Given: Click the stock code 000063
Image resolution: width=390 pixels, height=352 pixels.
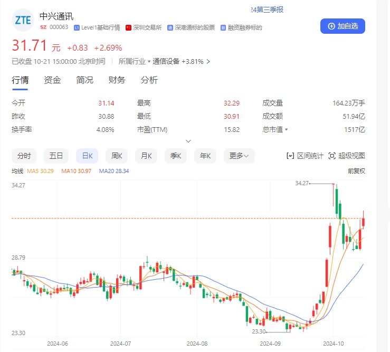Looking at the screenshot, I should 59,27.
